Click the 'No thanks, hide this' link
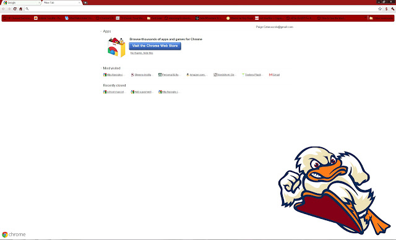This screenshot has height=240, width=396. (x=142, y=53)
